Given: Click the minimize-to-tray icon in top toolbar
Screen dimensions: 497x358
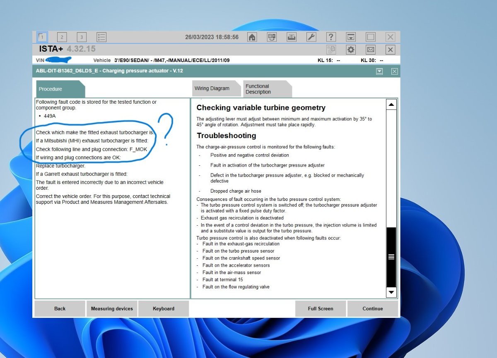Looking at the screenshot, I should pyautogui.click(x=351, y=37).
